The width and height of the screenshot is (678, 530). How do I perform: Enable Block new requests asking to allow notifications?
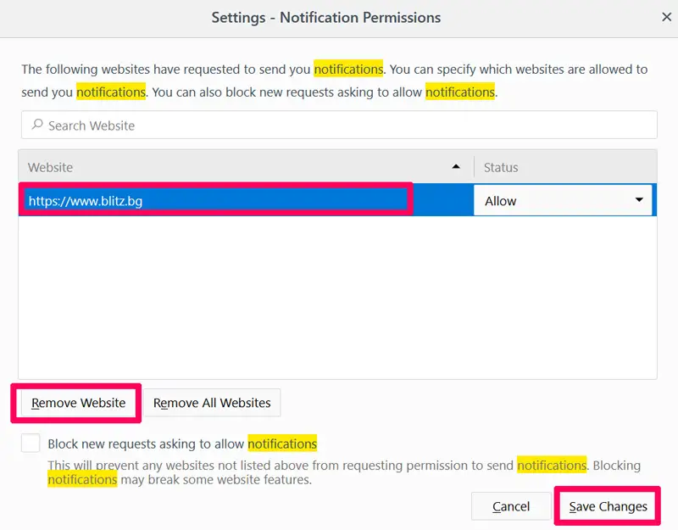31,443
